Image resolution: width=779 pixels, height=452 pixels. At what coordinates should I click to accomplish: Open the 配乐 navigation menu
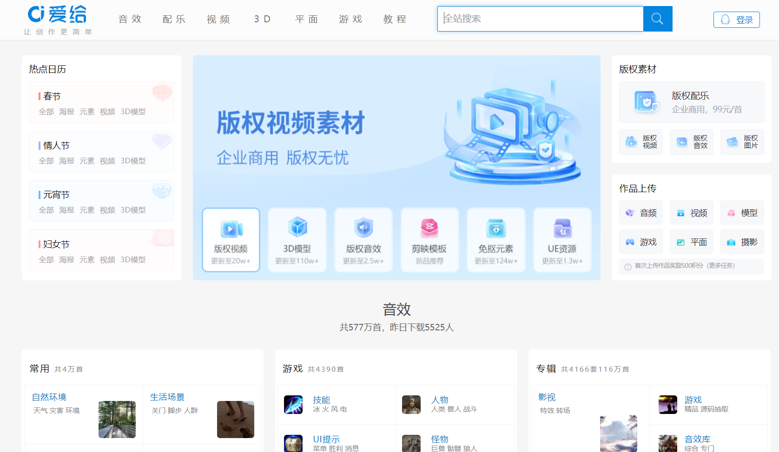[x=174, y=19]
